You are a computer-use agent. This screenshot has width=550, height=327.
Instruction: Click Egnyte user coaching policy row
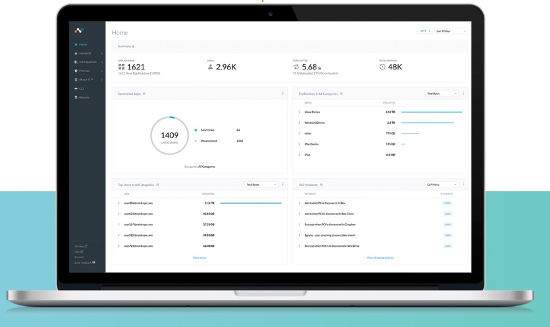click(x=380, y=235)
